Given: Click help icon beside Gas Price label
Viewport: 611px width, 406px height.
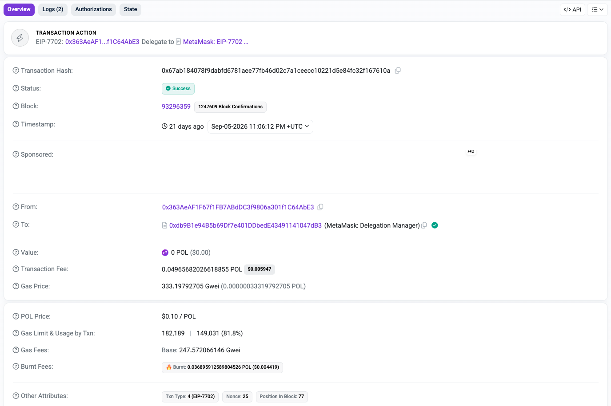Looking at the screenshot, I should click(x=16, y=286).
